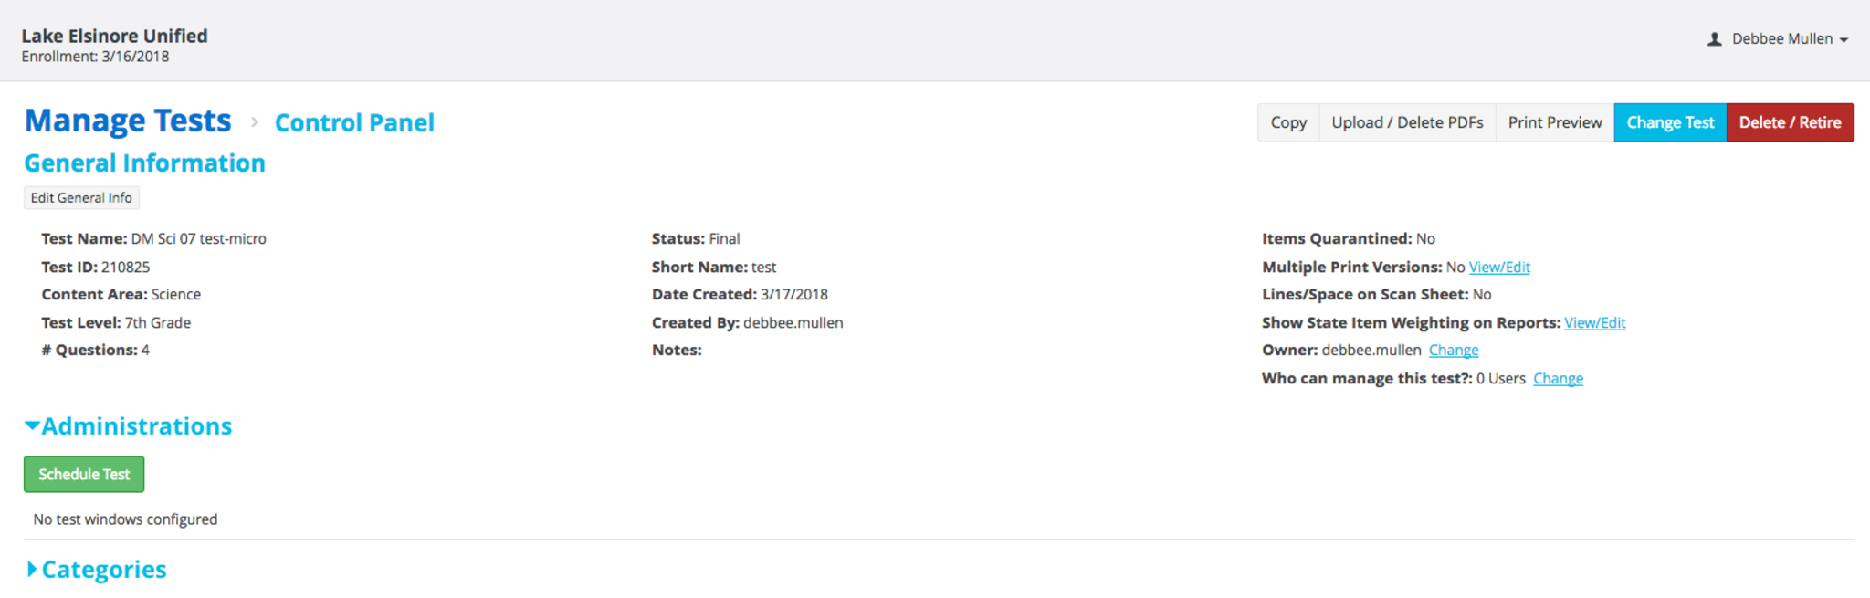Screen dimensions: 1870x598
Task: Click the user profile icon
Action: [x=1714, y=39]
